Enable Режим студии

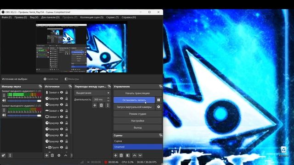(x=138, y=114)
